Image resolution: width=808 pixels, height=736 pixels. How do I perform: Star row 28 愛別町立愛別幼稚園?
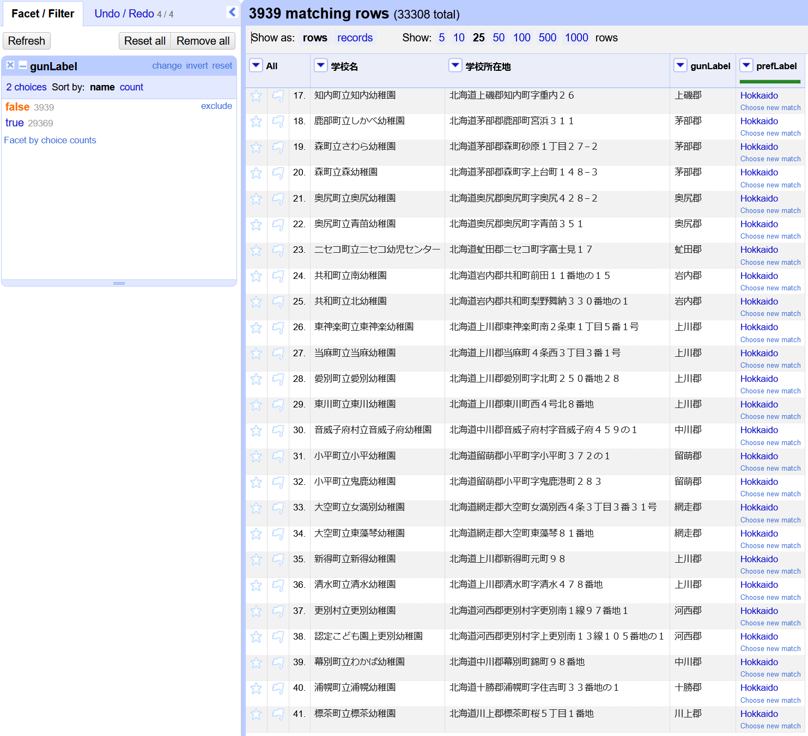click(256, 380)
